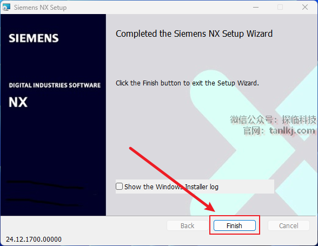The width and height of the screenshot is (318, 246).
Task: Click the installer icon in title bar
Action: pyautogui.click(x=6, y=7)
